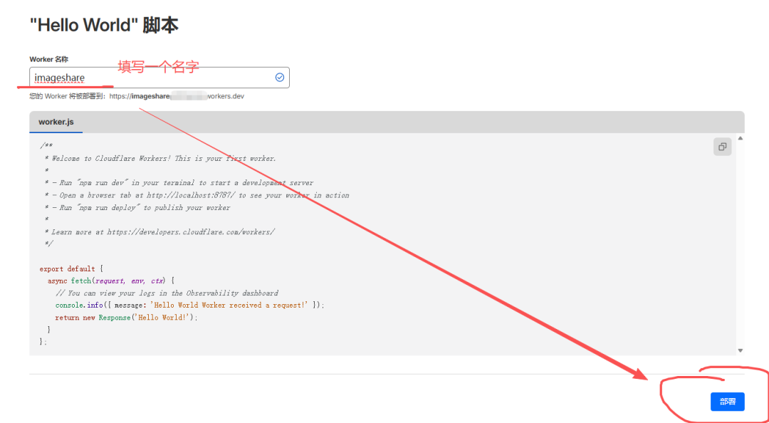The image size is (769, 423).
Task: Click the blue validation checkmark in the name field
Action: coord(279,77)
